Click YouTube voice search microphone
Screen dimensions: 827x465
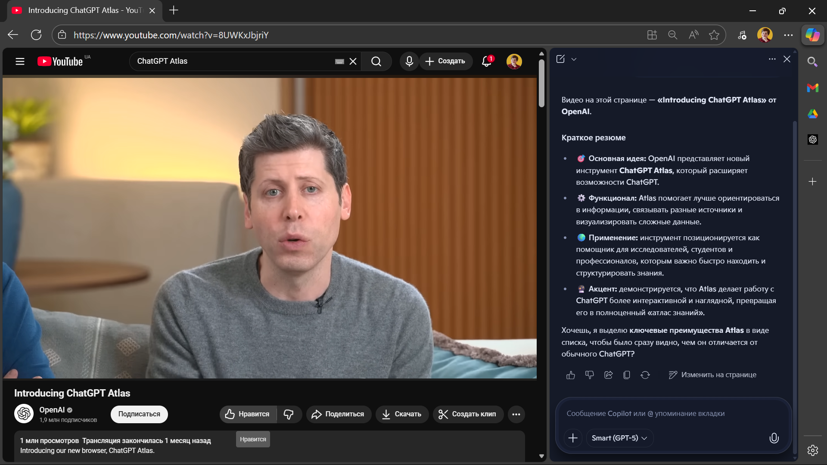pyautogui.click(x=409, y=61)
